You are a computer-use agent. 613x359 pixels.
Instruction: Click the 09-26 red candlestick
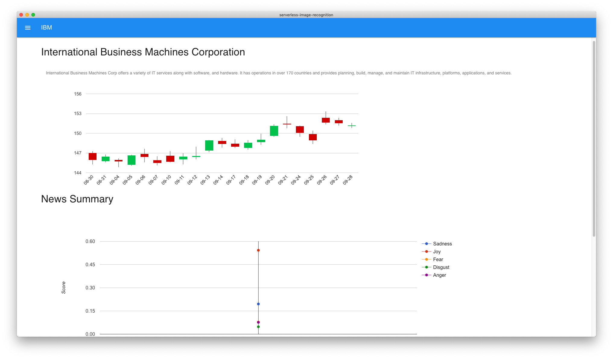(326, 120)
